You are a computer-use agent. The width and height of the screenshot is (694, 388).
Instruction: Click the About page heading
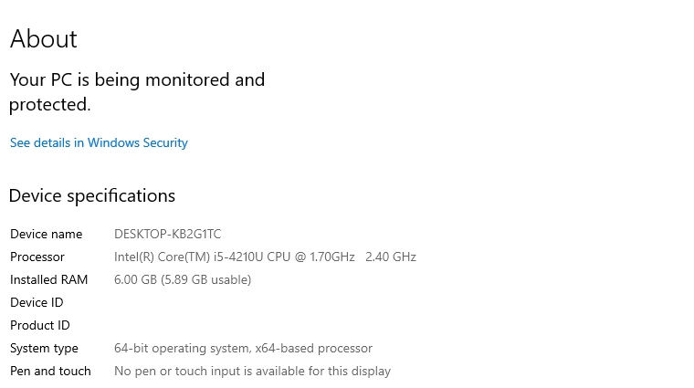coord(43,39)
